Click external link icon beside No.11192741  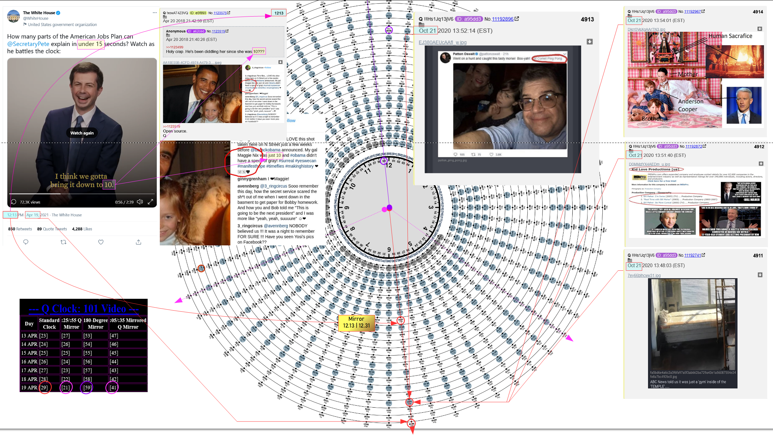click(703, 255)
